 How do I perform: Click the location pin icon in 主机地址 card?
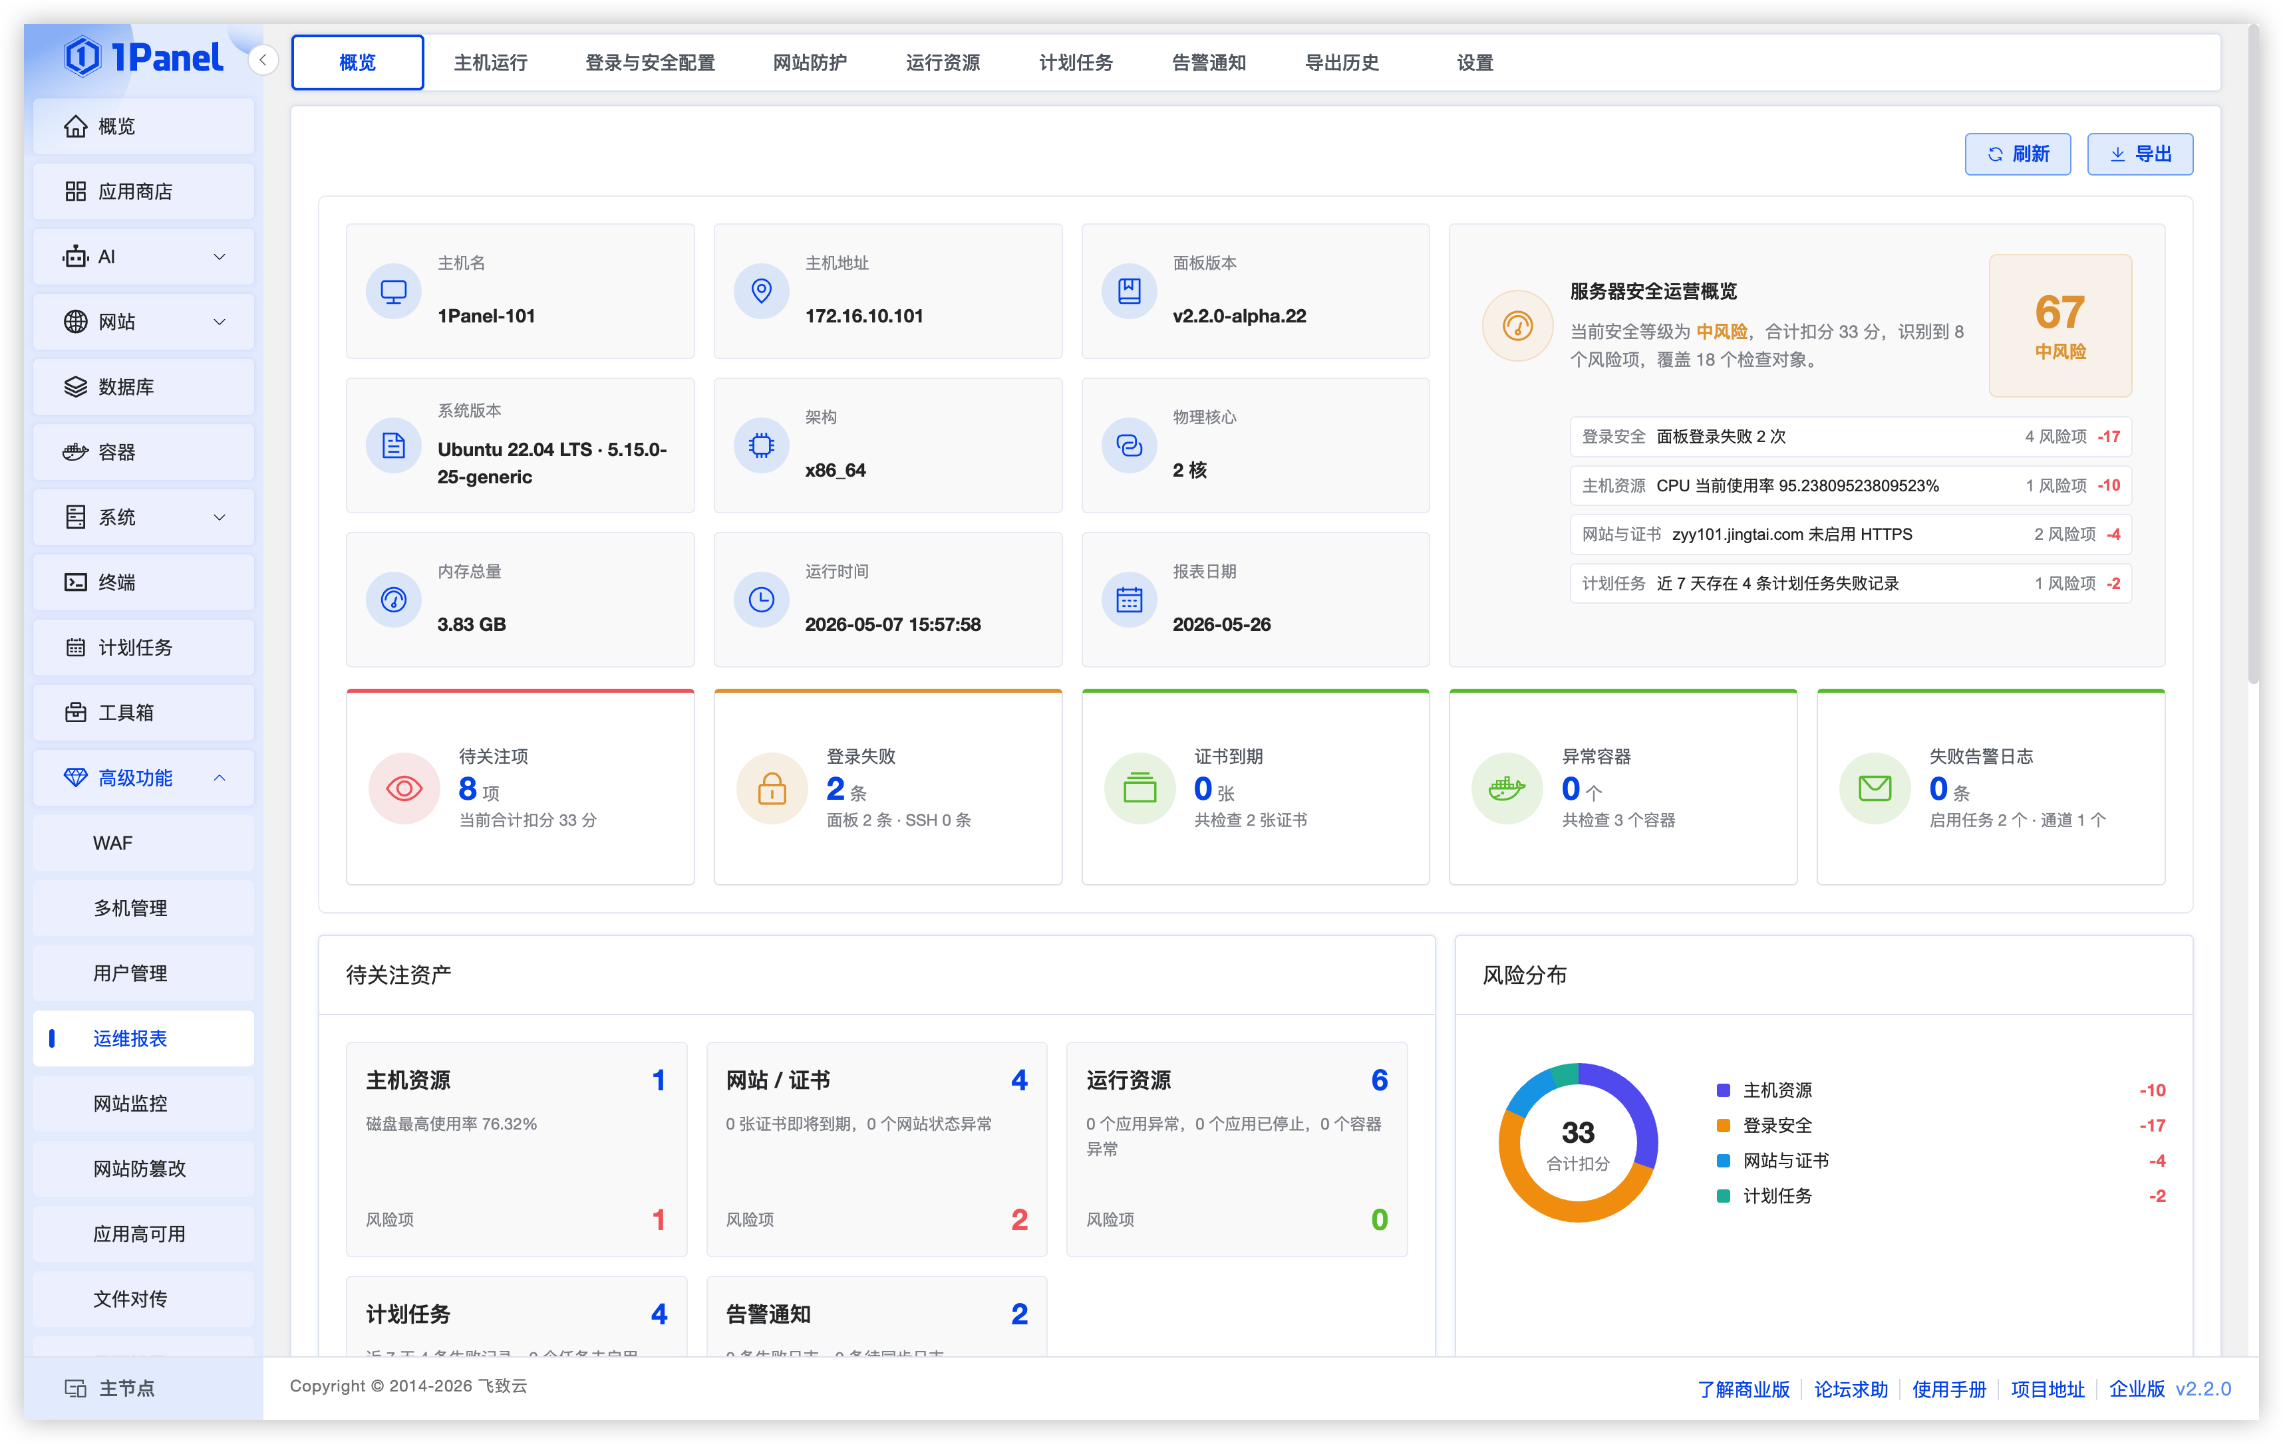(x=761, y=291)
